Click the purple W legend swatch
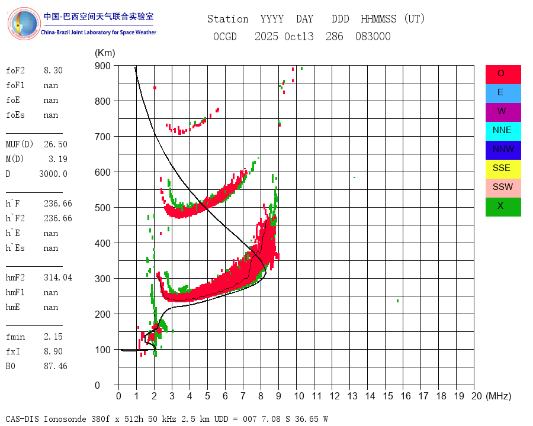533x426 pixels. click(x=503, y=112)
